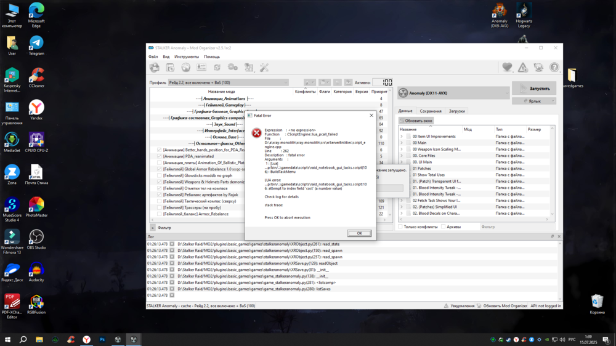Open the profiles ID card icon
The image size is (616, 346).
(201, 68)
